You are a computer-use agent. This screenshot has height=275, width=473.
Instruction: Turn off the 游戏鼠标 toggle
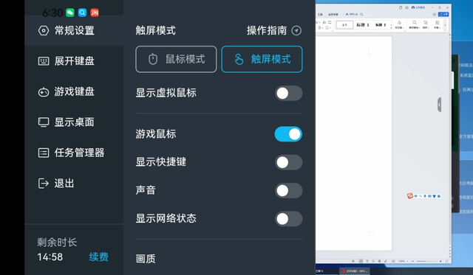(x=288, y=134)
